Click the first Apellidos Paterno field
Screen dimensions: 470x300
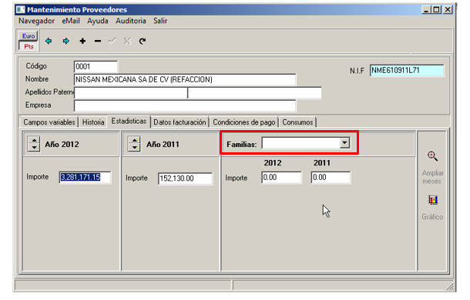click(131, 93)
